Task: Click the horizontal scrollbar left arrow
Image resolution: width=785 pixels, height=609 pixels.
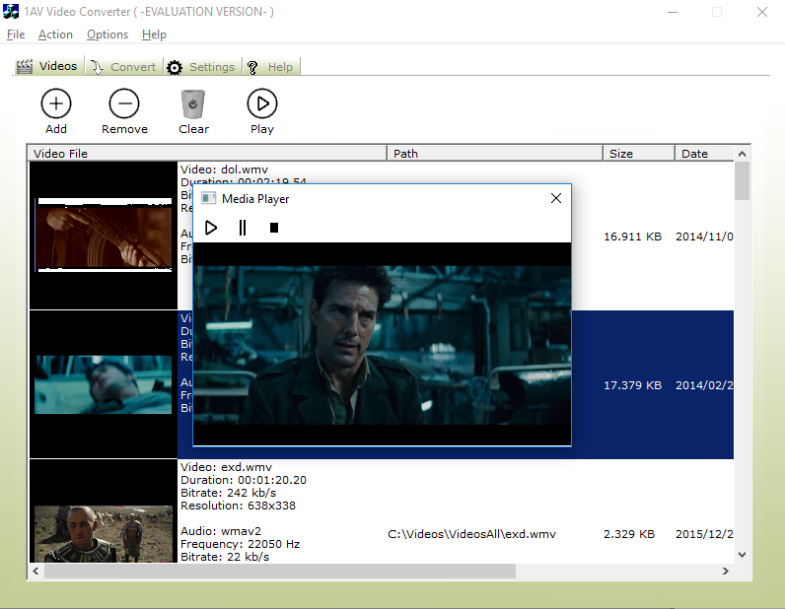Action: [36, 571]
